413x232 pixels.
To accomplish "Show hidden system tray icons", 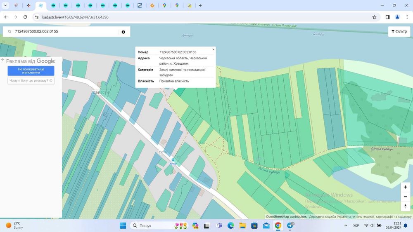I will [346, 225].
